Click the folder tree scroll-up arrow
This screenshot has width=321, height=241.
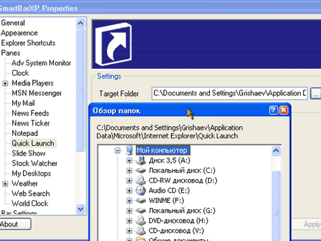click(276, 151)
